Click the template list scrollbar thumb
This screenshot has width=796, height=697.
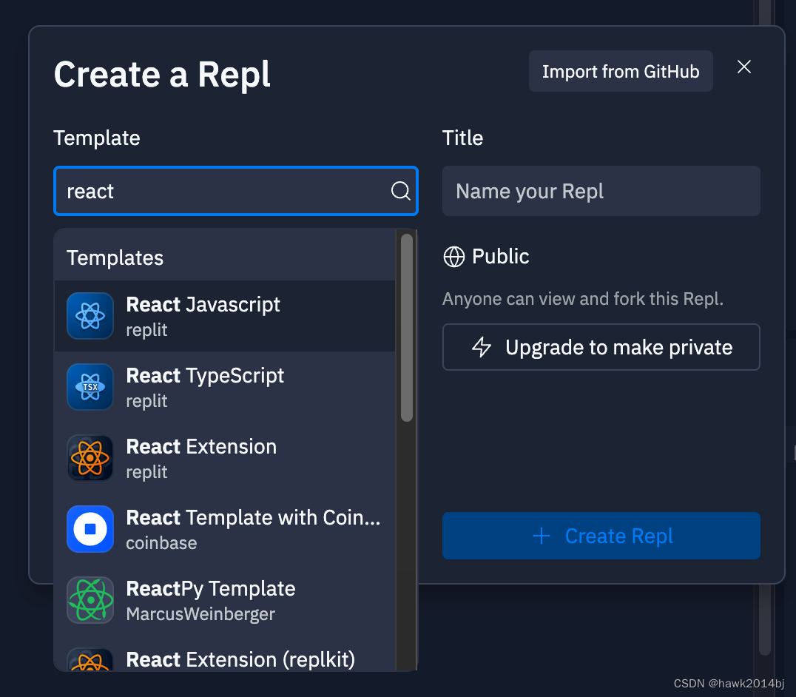tap(407, 328)
